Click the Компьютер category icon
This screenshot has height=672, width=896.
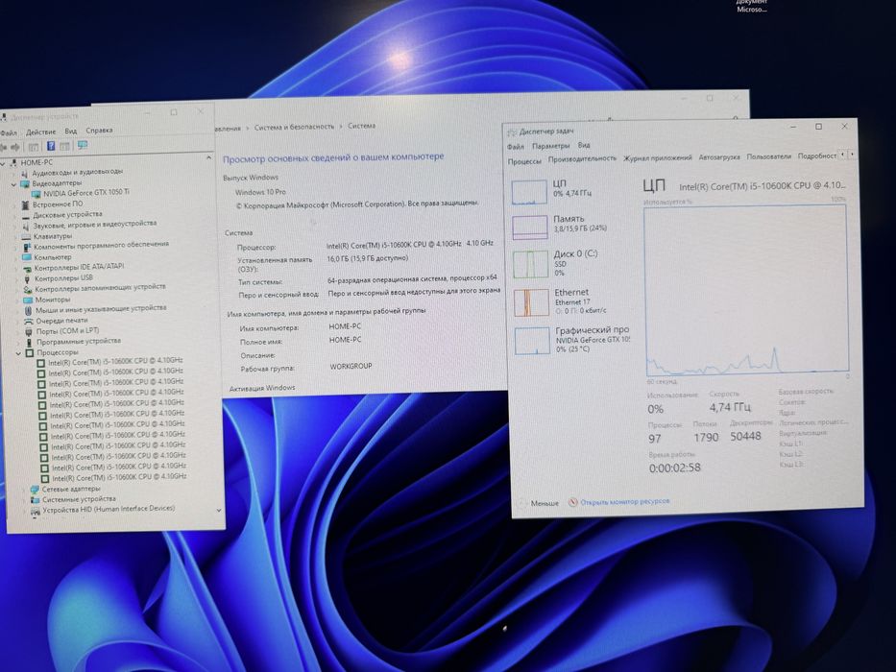[x=27, y=257]
